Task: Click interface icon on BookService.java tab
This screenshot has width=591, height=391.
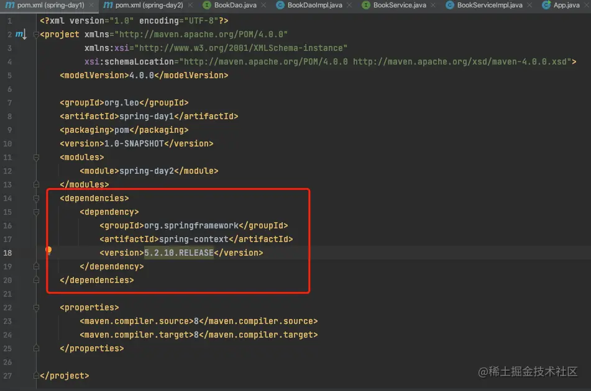Action: tap(365, 5)
